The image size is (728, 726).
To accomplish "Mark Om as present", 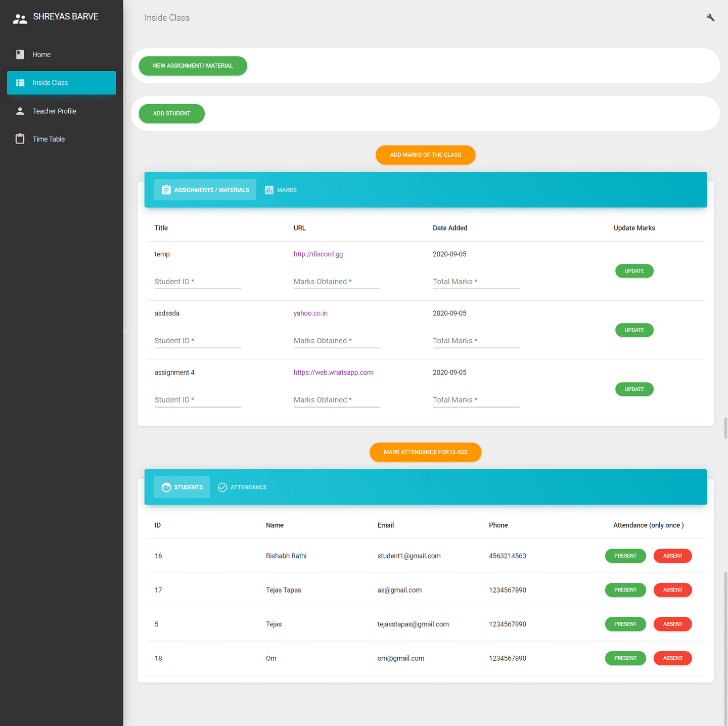I will click(625, 658).
